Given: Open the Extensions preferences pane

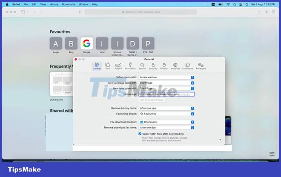Looking at the screenshot, I should point(188,66).
